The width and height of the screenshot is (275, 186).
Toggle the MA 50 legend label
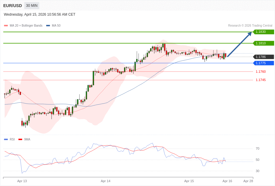tap(56, 26)
